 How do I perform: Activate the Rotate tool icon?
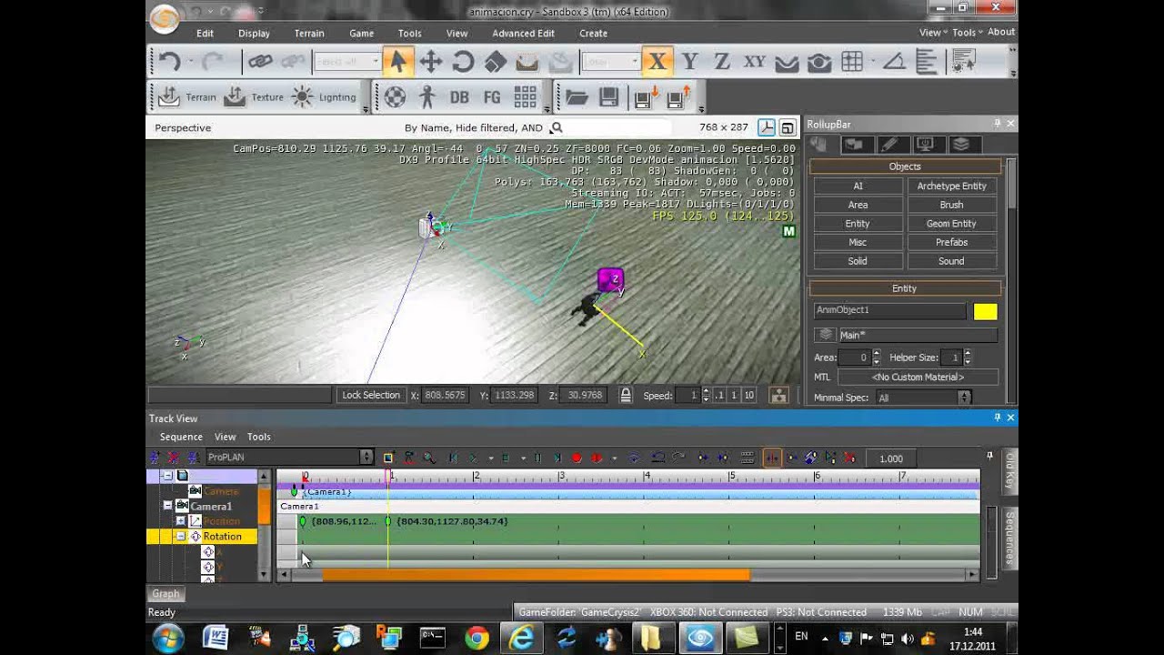(x=463, y=62)
